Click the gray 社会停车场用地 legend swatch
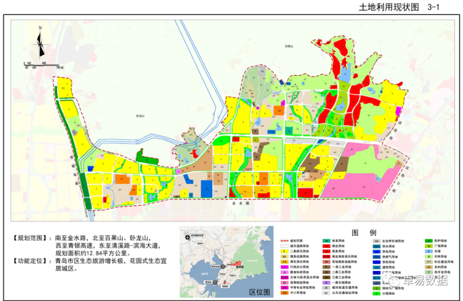Viewport: 463px width, 301px height. coord(377,241)
